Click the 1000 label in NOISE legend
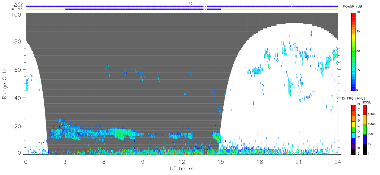This screenshot has width=380, height=175. click(371, 124)
